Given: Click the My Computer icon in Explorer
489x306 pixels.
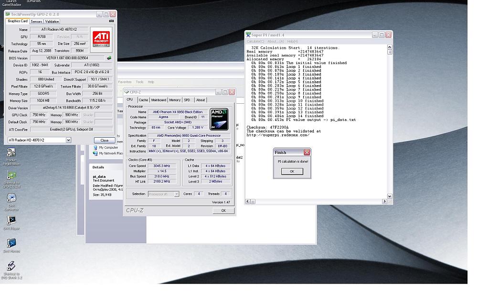Looking at the screenshot, I should (x=96, y=147).
